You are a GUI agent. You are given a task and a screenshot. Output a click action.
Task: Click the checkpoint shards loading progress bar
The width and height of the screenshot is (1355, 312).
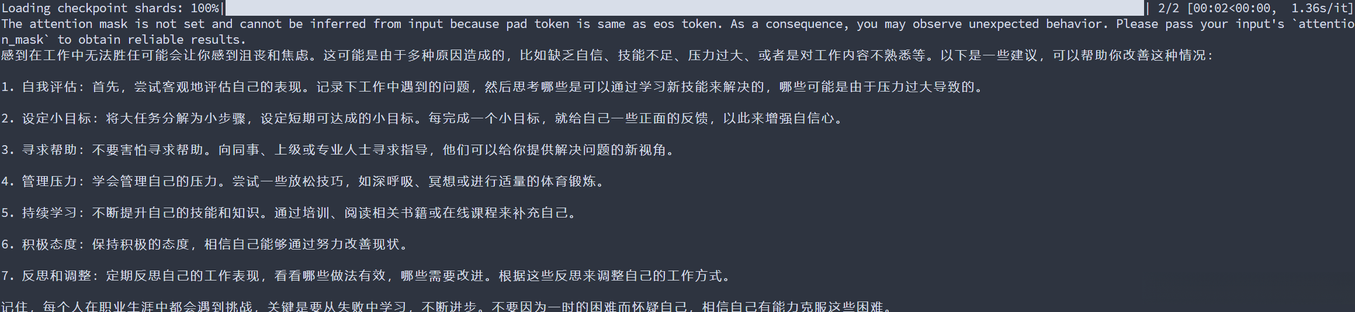pyautogui.click(x=684, y=8)
